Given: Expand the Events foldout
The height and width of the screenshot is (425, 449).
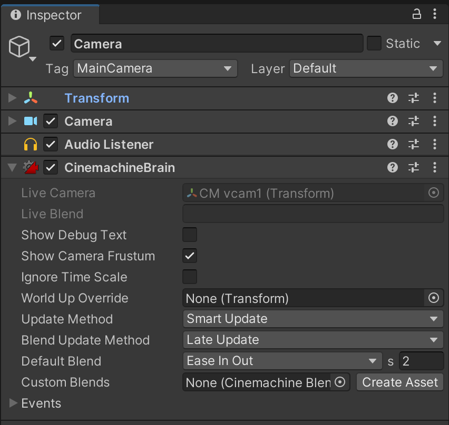Looking at the screenshot, I should (14, 403).
